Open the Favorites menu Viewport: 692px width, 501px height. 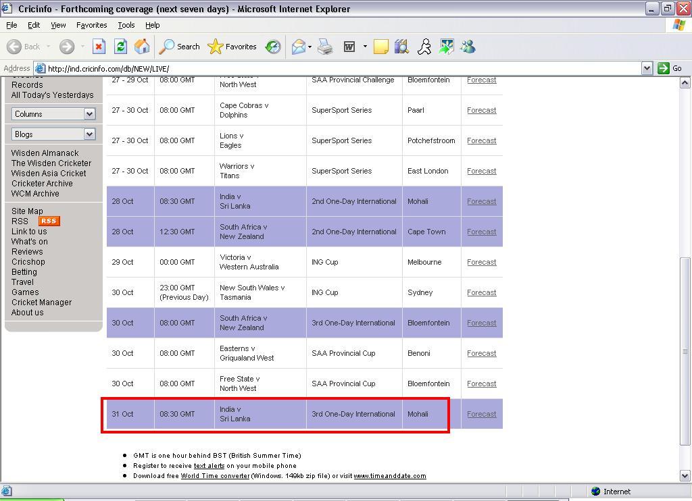coord(91,25)
